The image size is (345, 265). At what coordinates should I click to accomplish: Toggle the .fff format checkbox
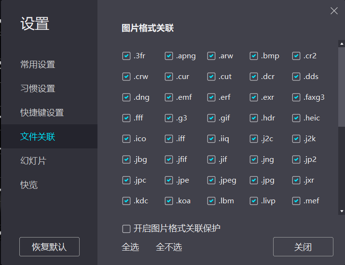(x=126, y=118)
